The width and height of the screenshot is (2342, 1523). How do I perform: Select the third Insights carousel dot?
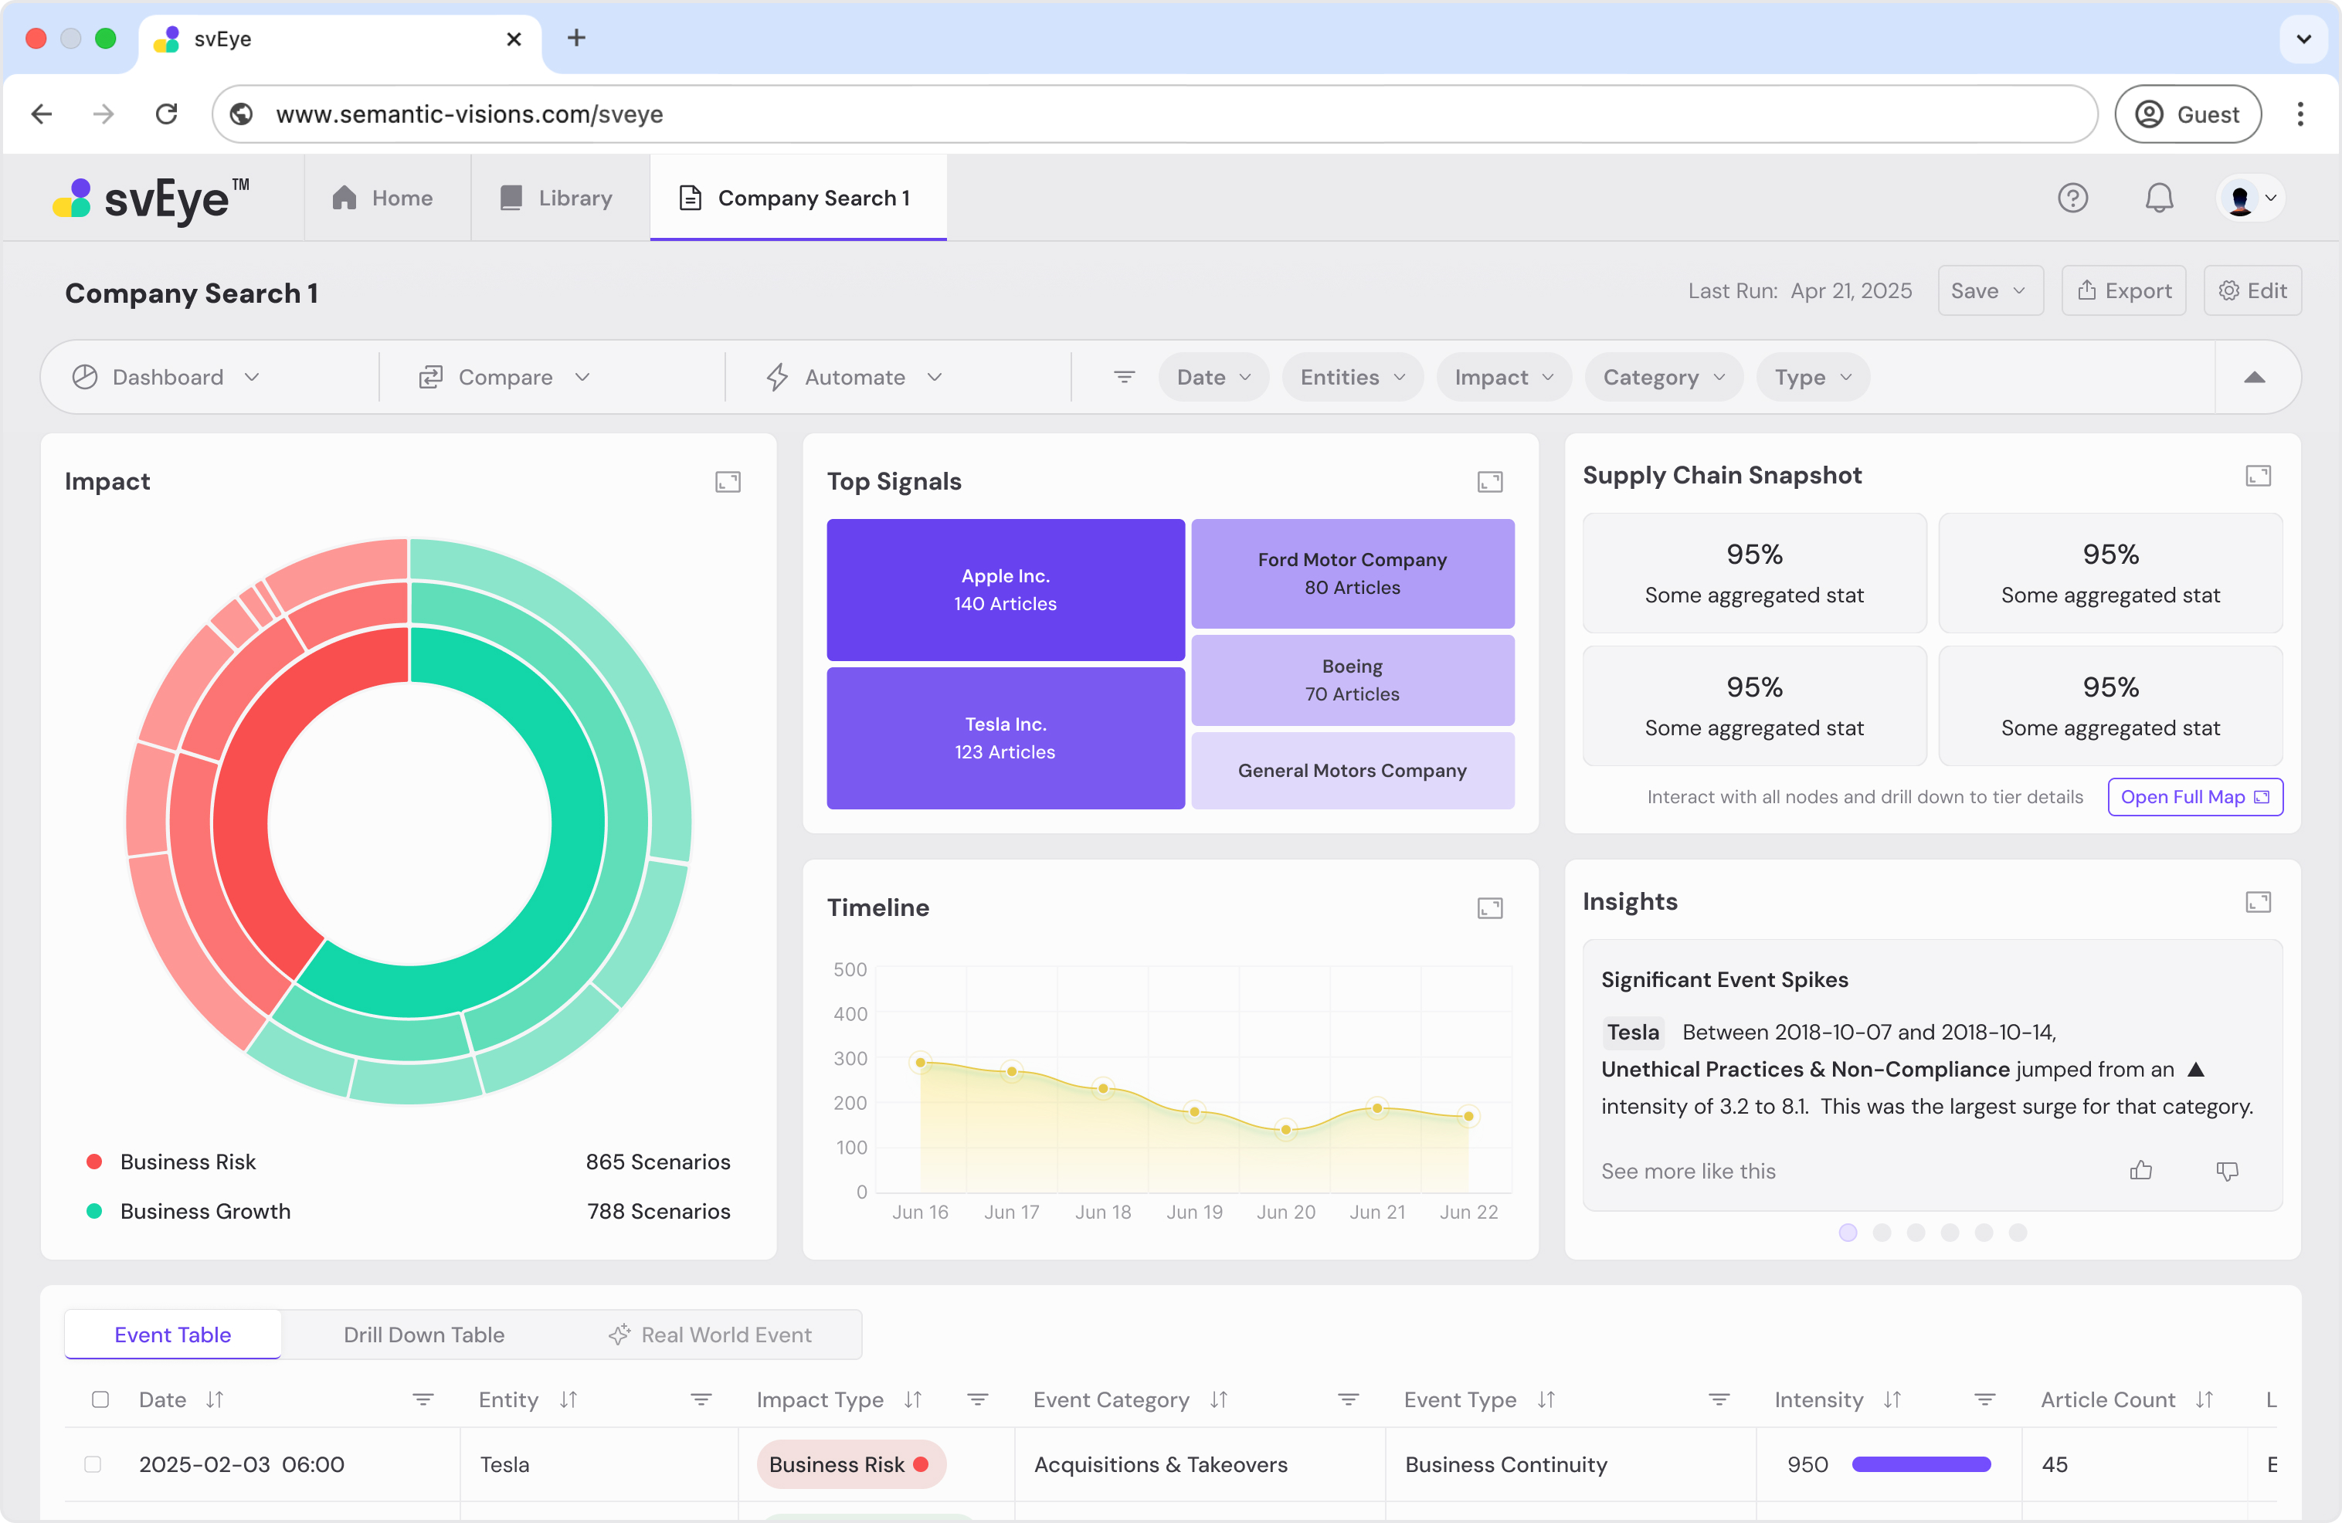click(x=1916, y=1232)
